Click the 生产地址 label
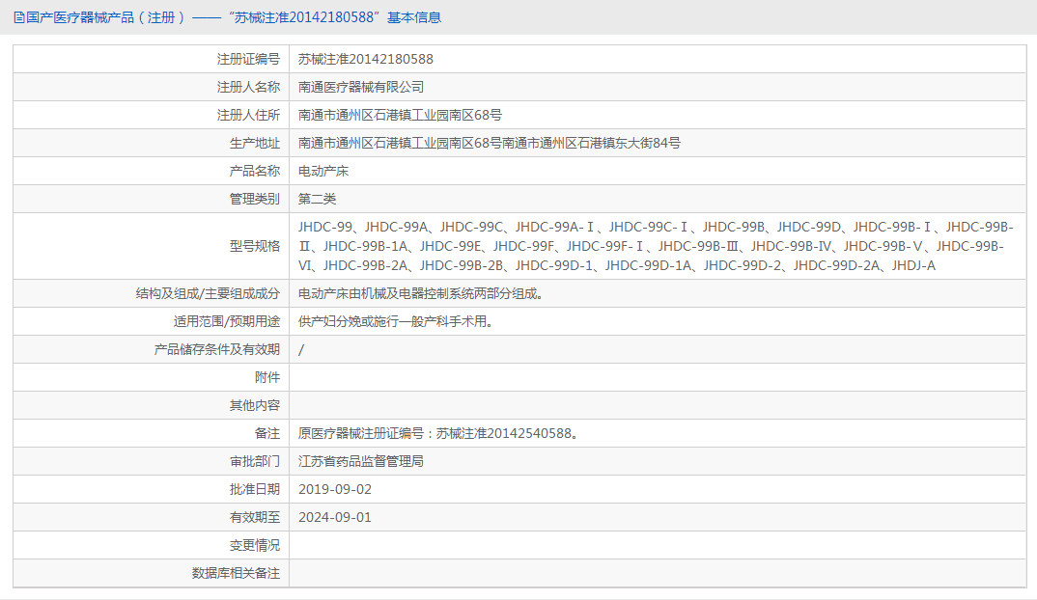 point(255,143)
